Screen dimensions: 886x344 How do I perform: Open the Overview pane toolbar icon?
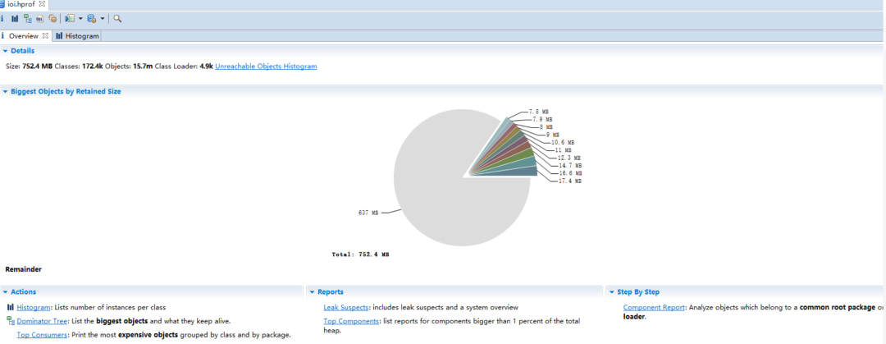[2, 19]
